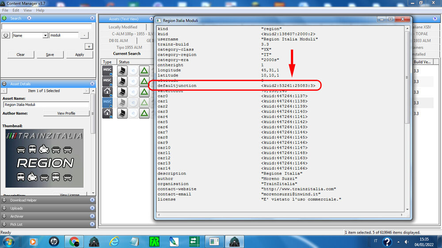Image resolution: width=442 pixels, height=248 pixels.
Task: Toggle the round filter button left of Name
Action: 6,35
